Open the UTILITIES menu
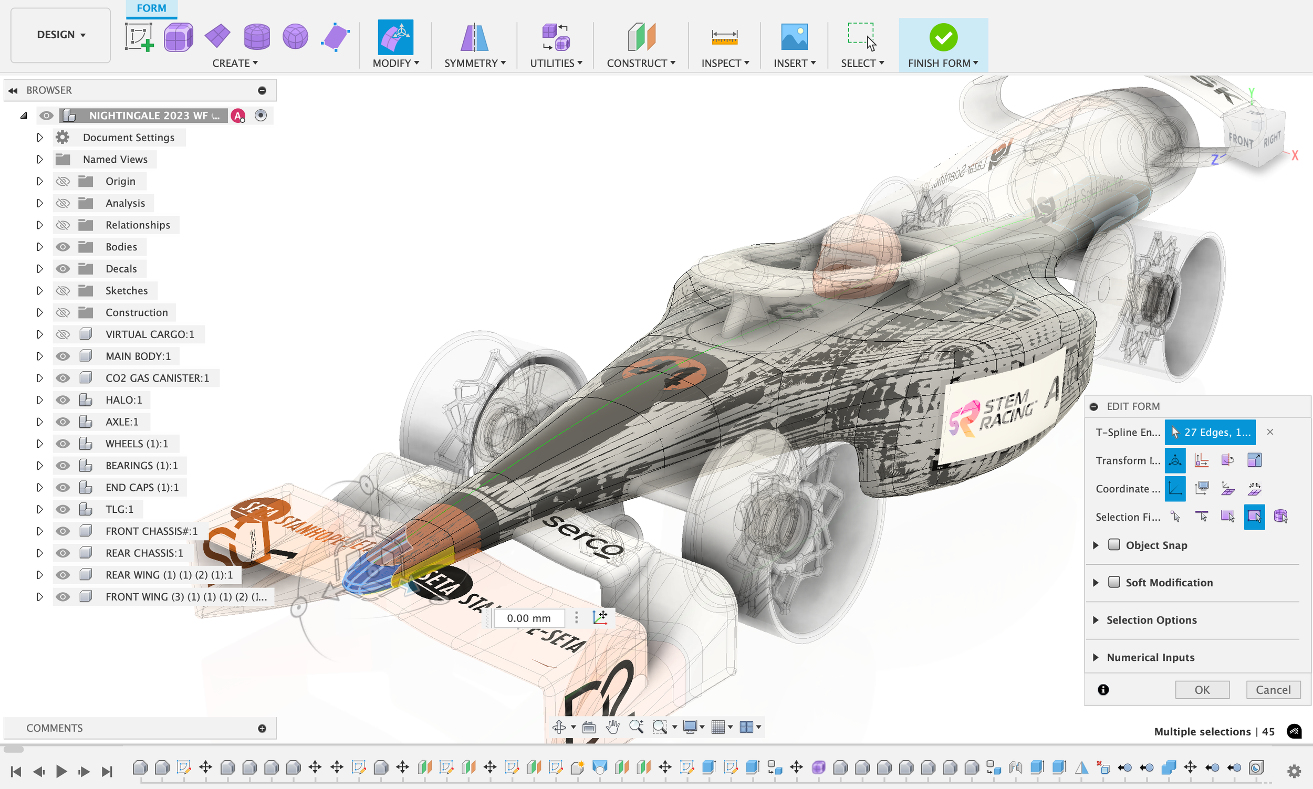Image resolution: width=1313 pixels, height=789 pixels. [x=556, y=63]
